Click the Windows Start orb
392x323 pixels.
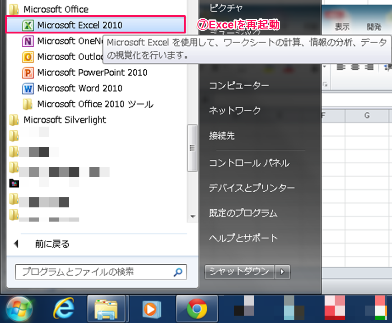[19, 309]
